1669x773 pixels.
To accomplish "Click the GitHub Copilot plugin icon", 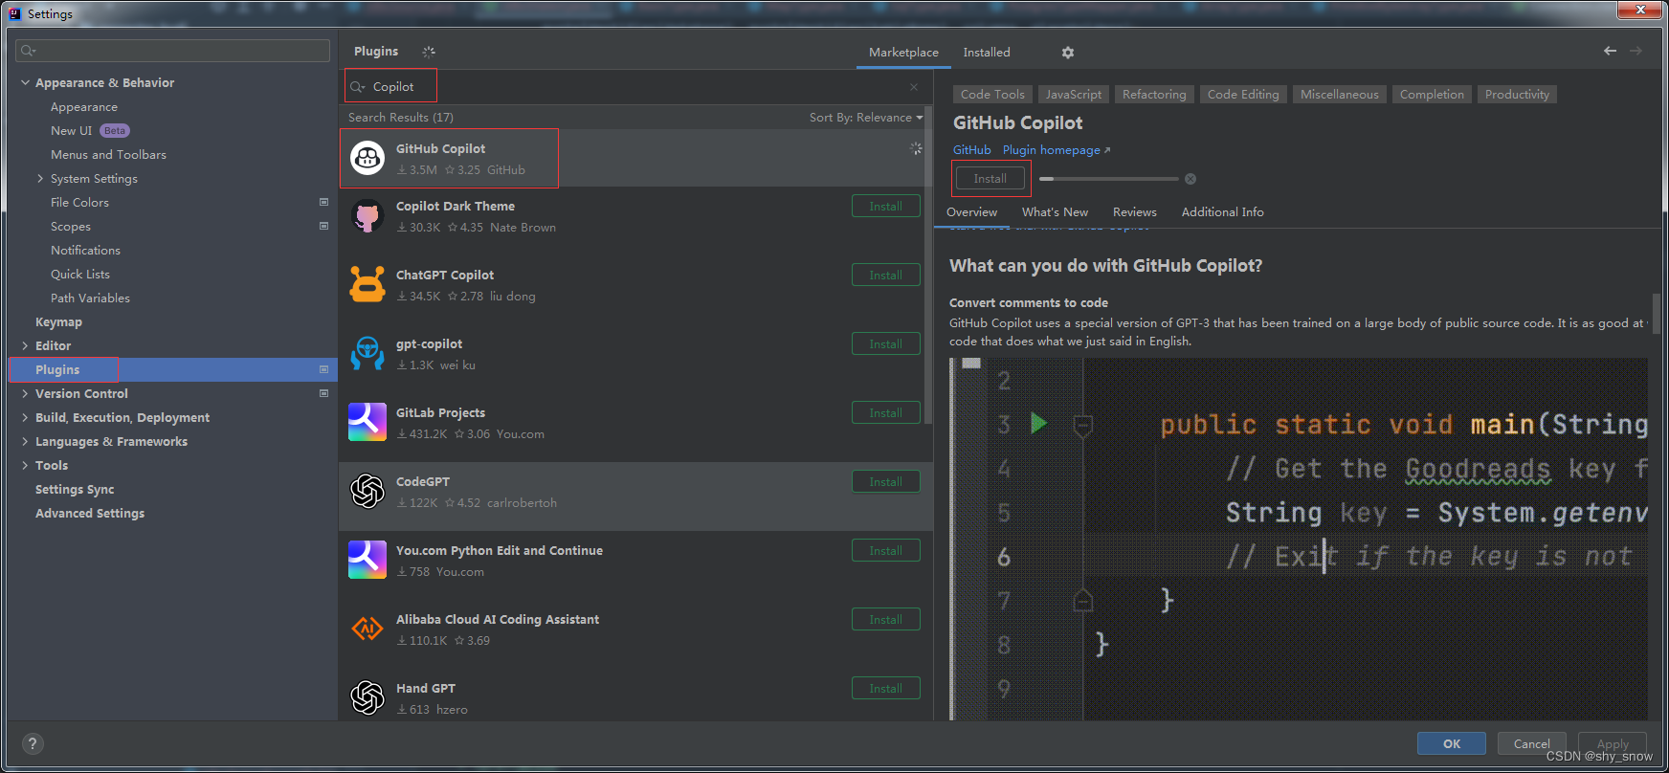I will point(367,158).
